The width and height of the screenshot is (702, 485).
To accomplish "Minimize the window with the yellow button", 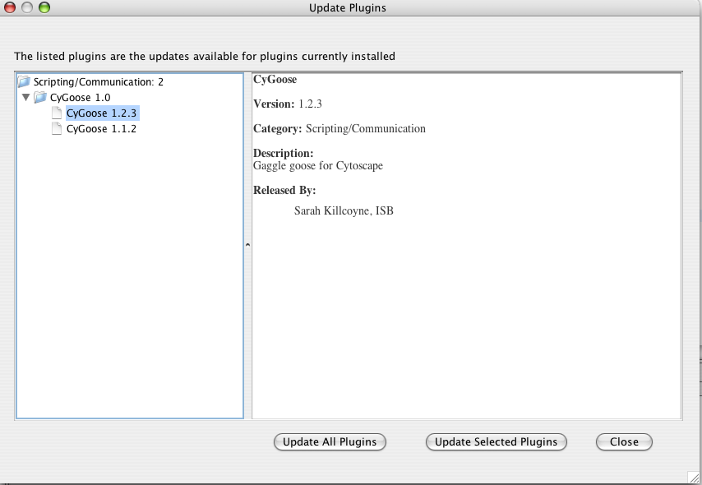I will 27,8.
